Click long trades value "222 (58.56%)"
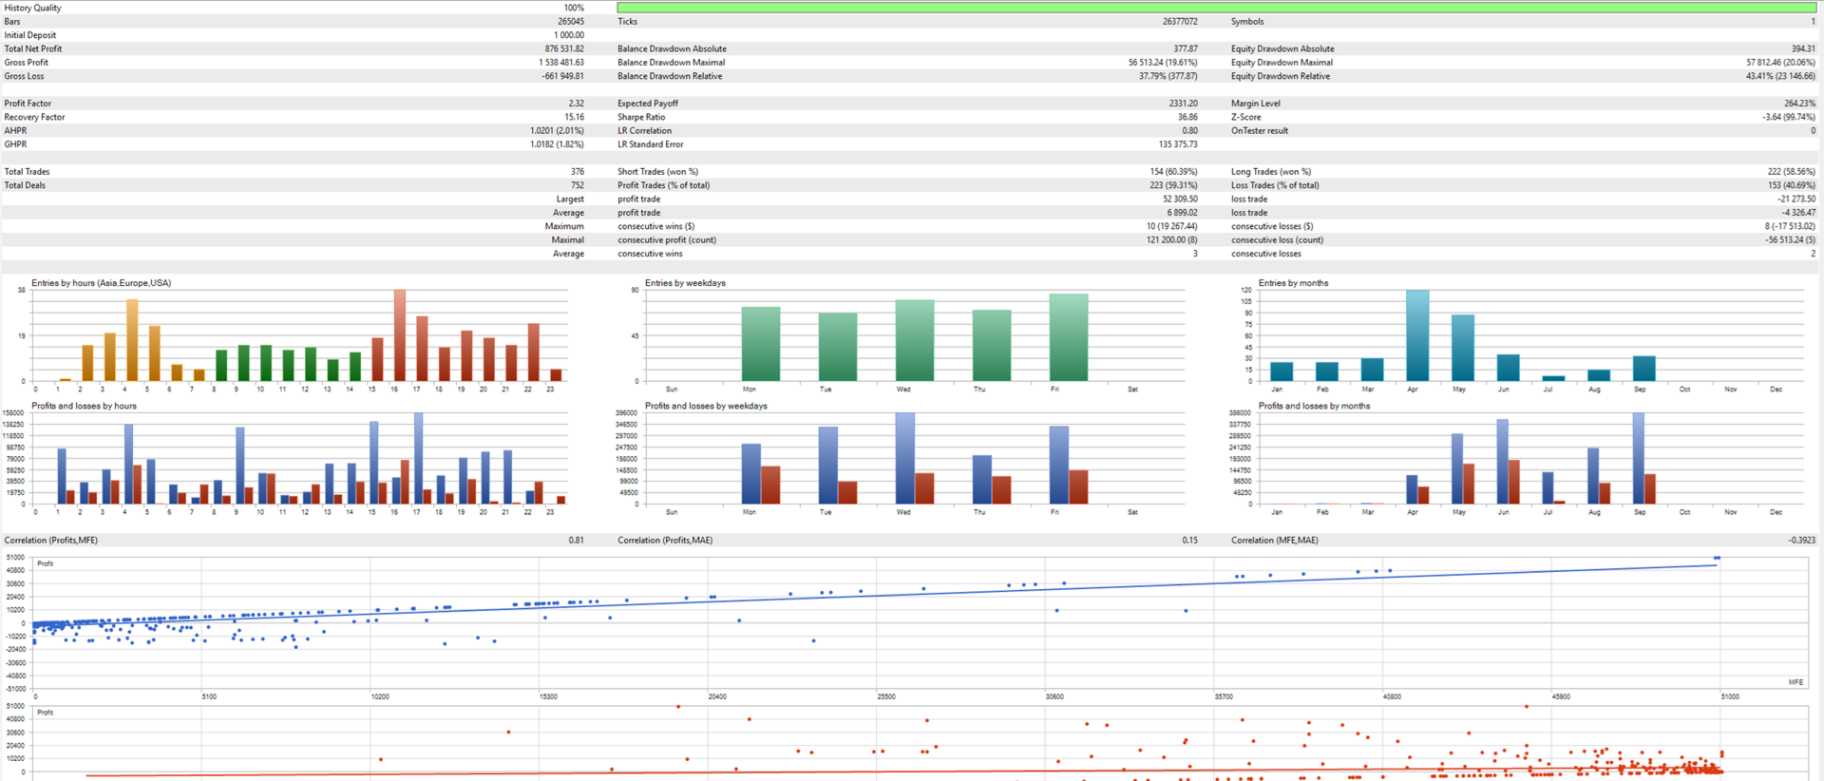This screenshot has height=781, width=1824. [1791, 172]
